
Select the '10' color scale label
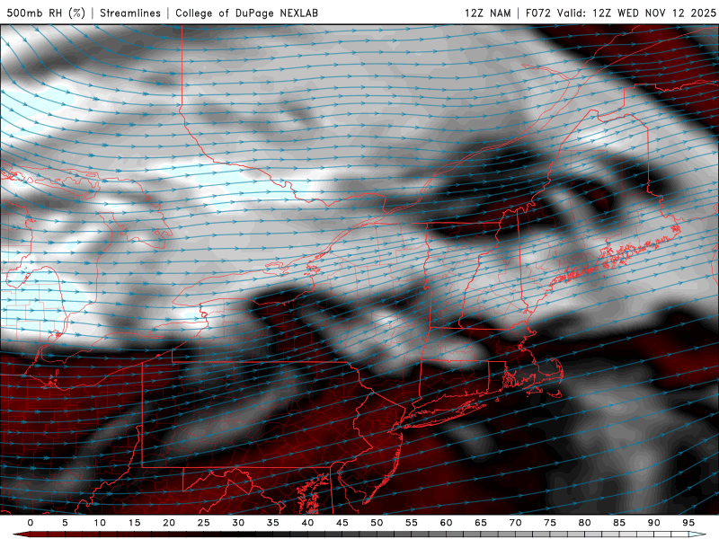(100, 523)
